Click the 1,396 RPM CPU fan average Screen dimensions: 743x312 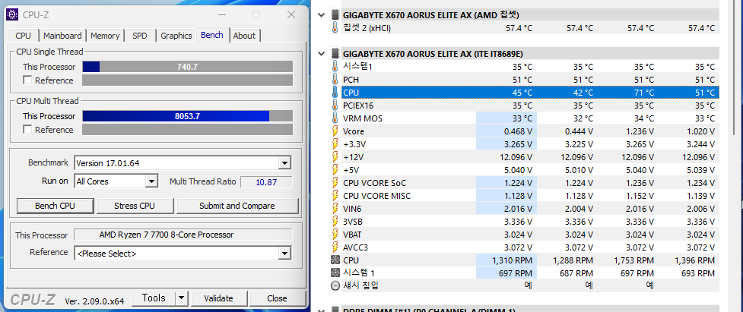694,260
